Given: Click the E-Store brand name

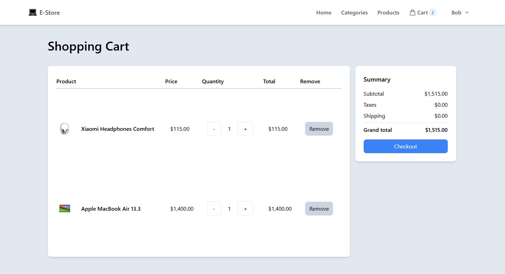Looking at the screenshot, I should pyautogui.click(x=50, y=13).
